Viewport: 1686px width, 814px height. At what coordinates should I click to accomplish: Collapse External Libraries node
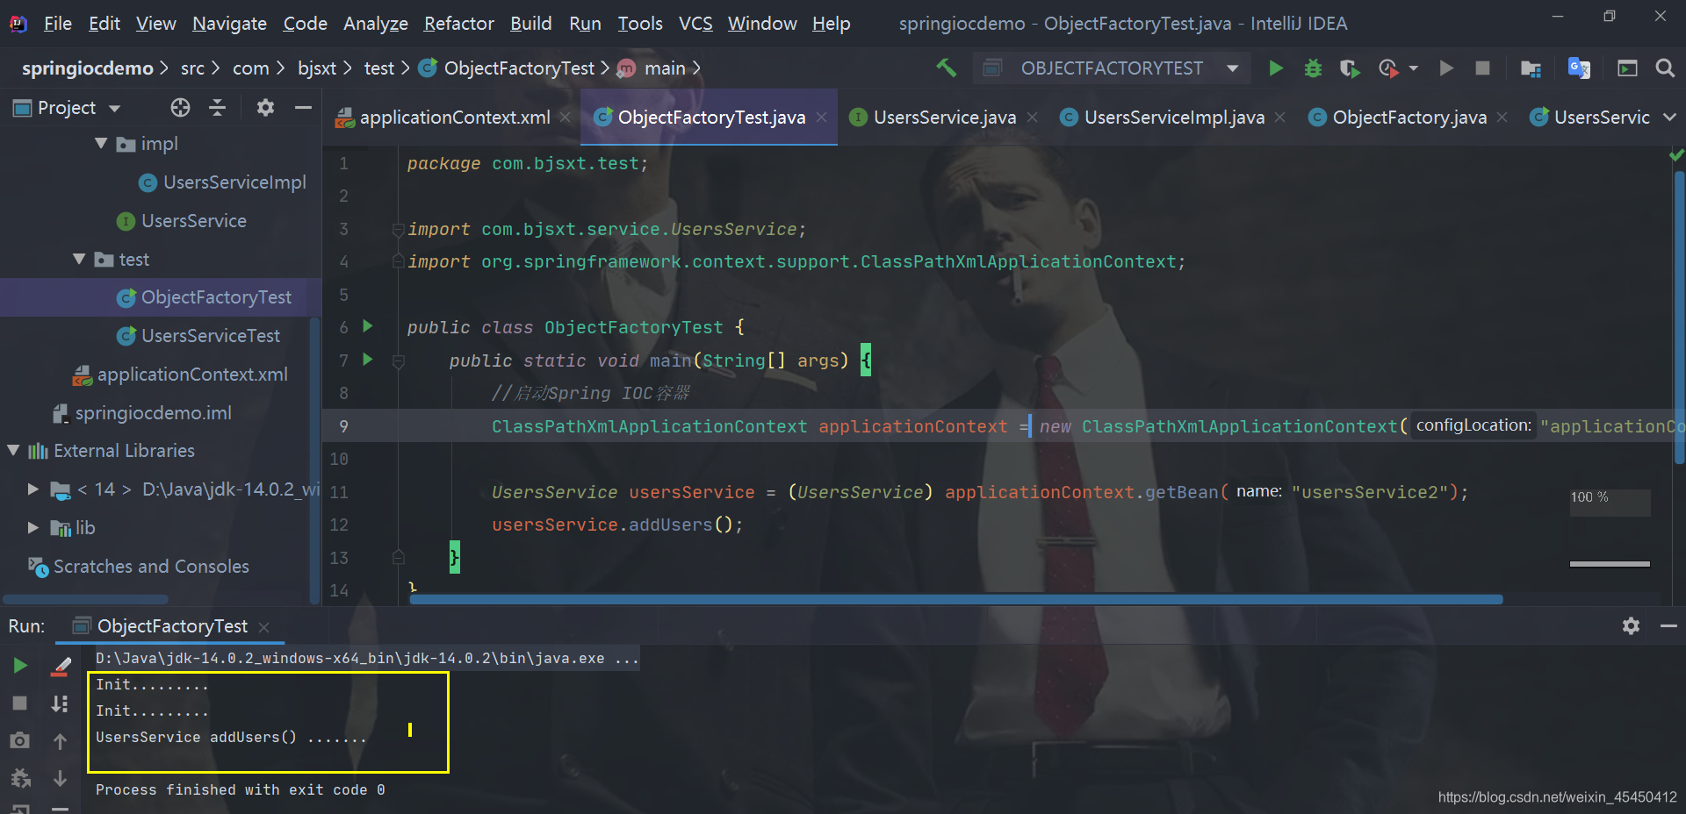tap(13, 450)
